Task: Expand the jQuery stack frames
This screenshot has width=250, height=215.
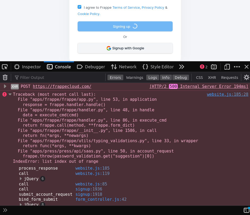Action: point(21,179)
